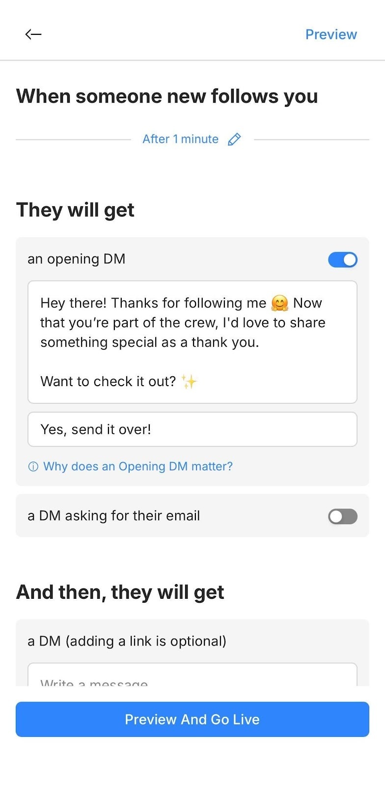Click the "And then, they will get" heading
The width and height of the screenshot is (385, 786).
click(120, 592)
